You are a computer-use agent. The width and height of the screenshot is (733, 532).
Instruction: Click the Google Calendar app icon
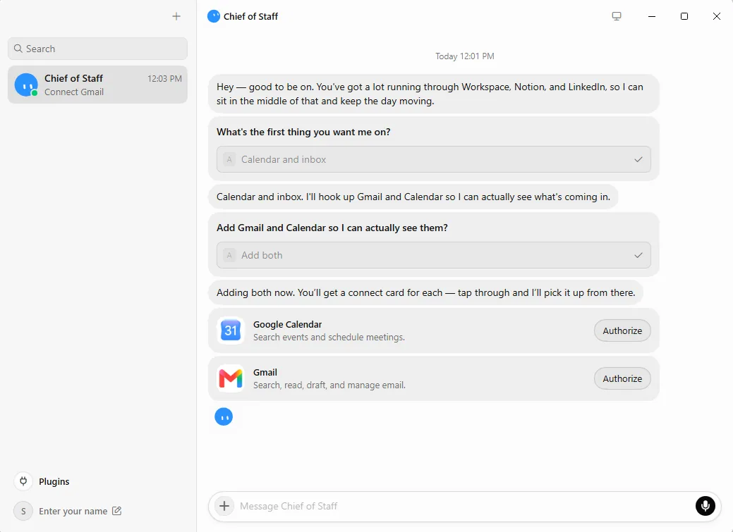(x=231, y=330)
